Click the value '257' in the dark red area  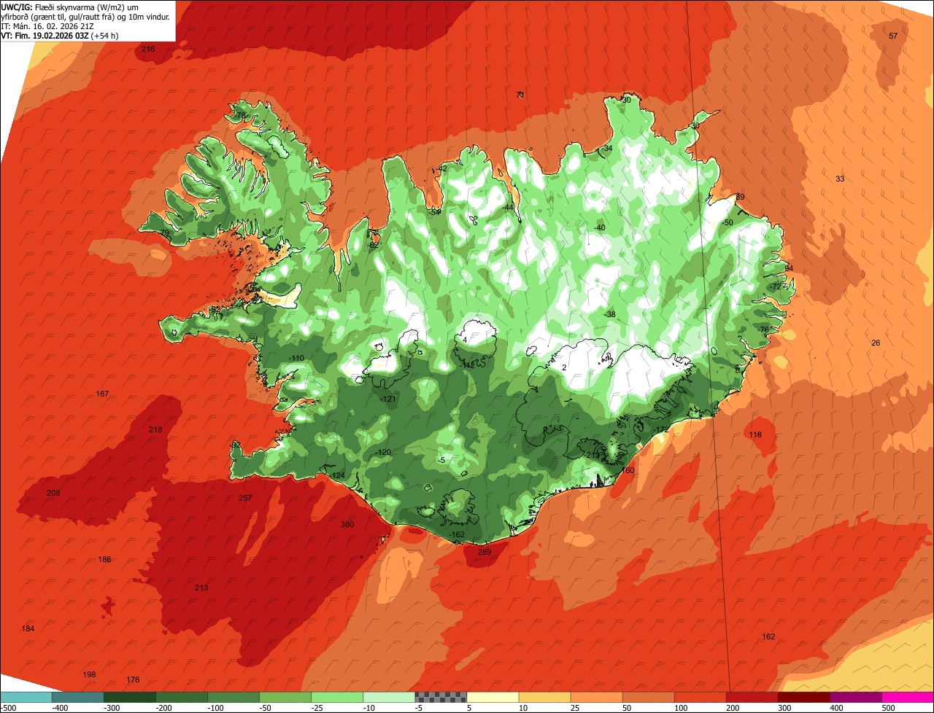(x=245, y=498)
